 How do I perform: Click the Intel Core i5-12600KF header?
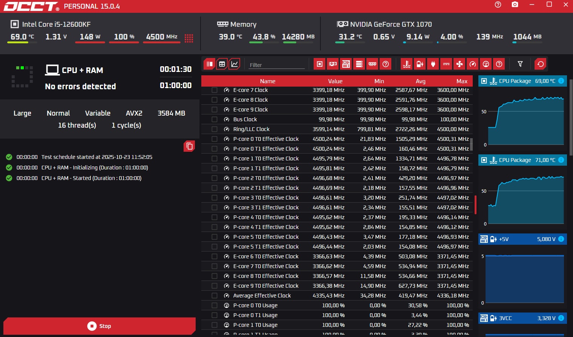click(x=56, y=24)
